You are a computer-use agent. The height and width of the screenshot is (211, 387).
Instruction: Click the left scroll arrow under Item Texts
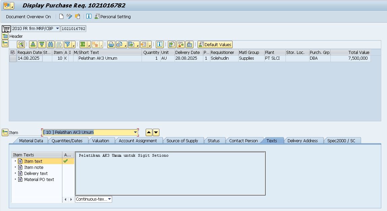click(x=65, y=200)
